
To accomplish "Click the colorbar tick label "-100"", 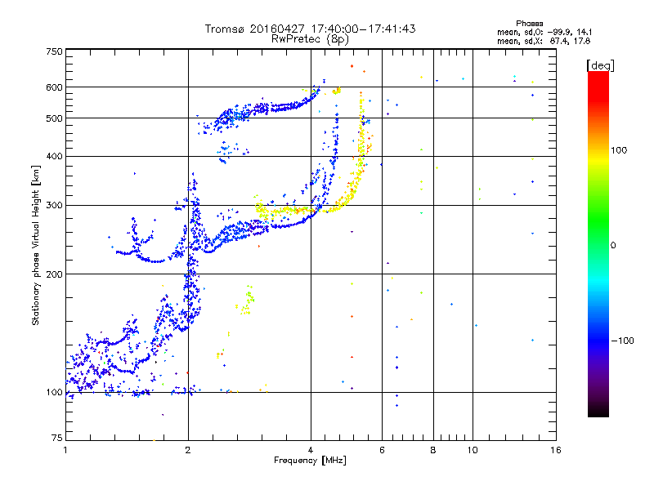I will pyautogui.click(x=623, y=341).
